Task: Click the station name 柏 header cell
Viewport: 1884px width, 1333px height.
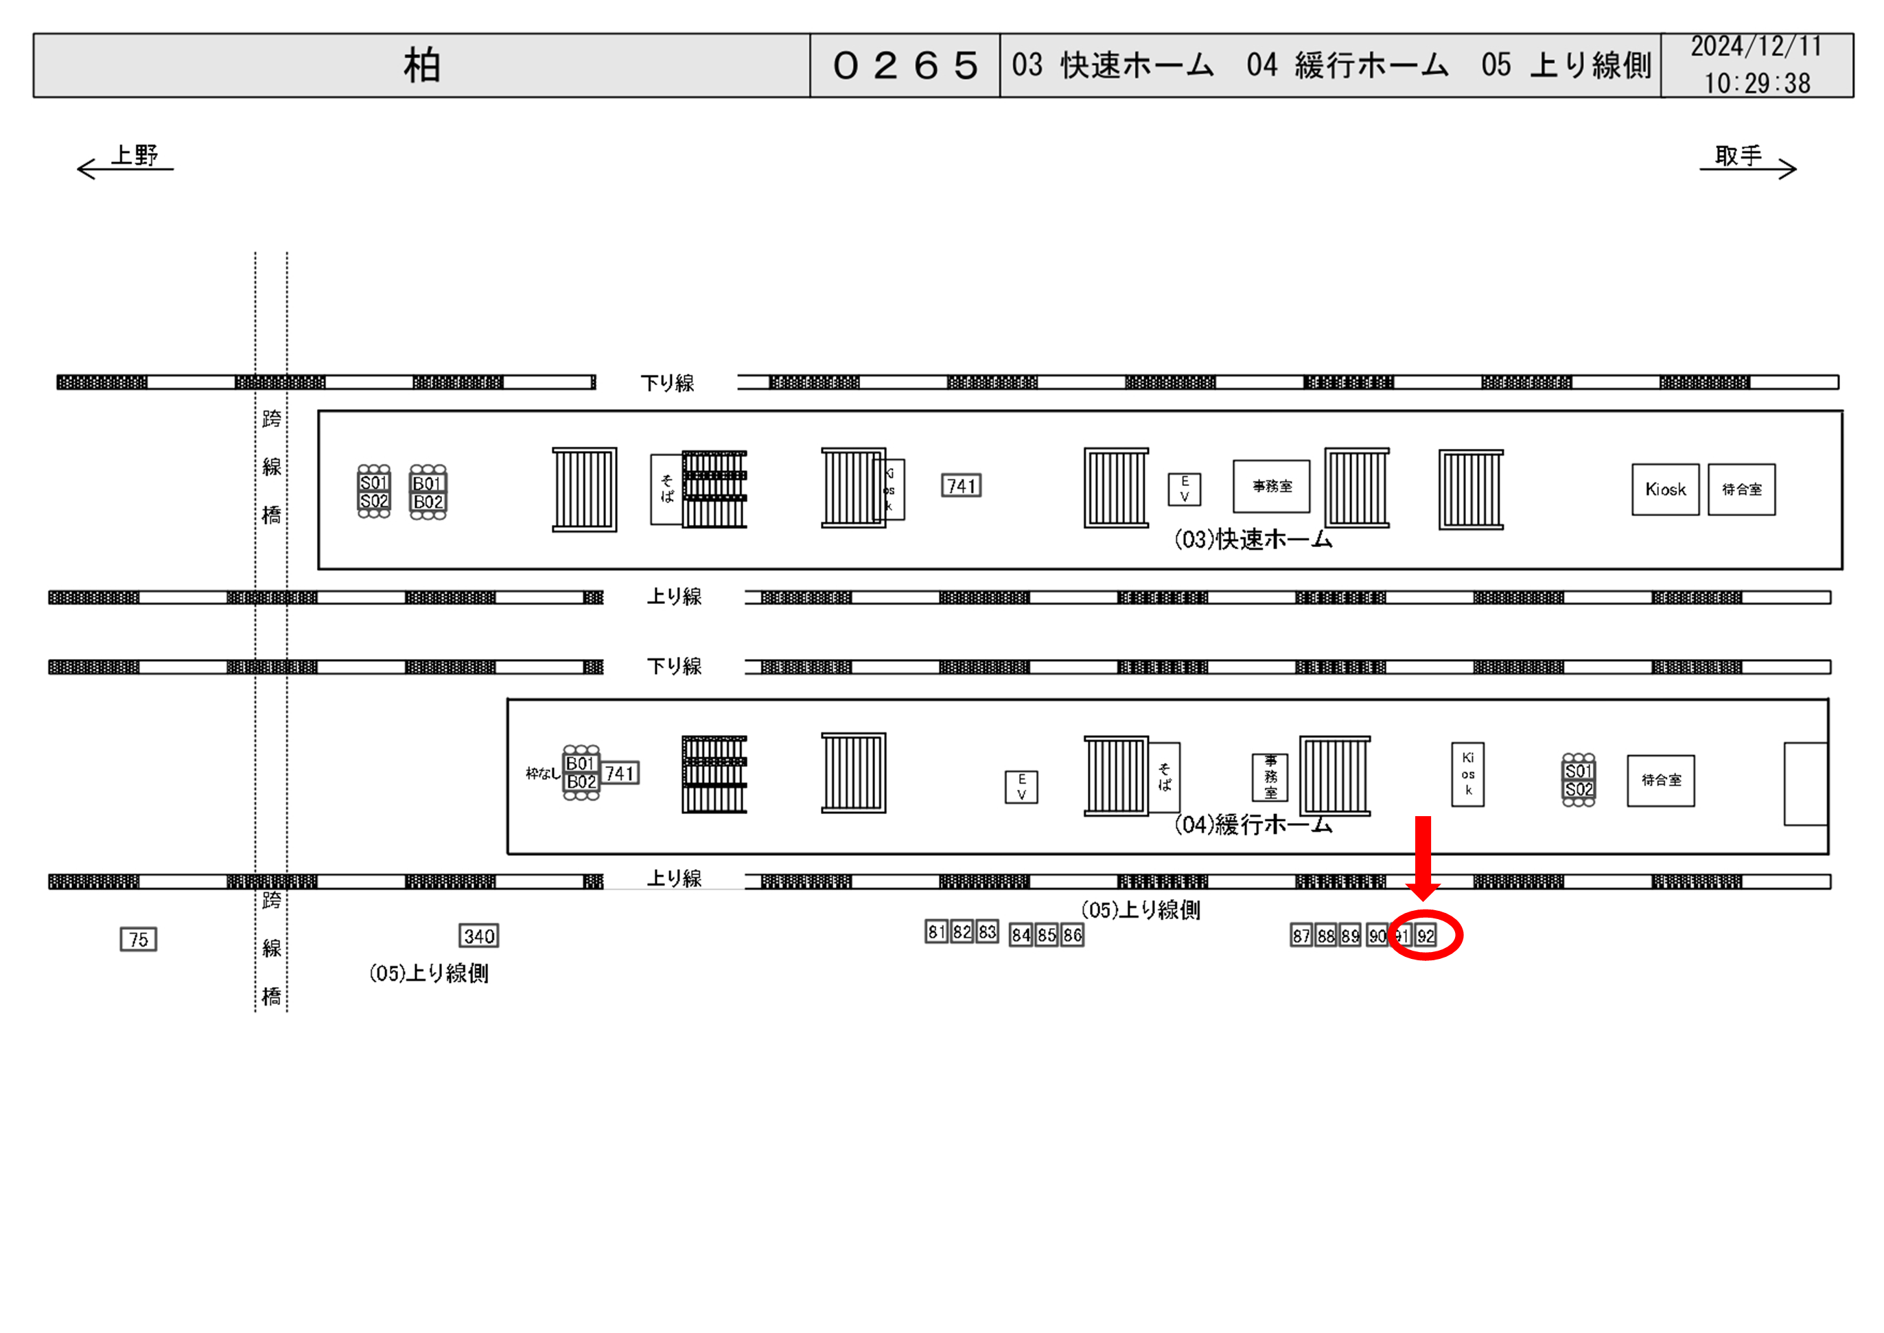Action: [422, 66]
